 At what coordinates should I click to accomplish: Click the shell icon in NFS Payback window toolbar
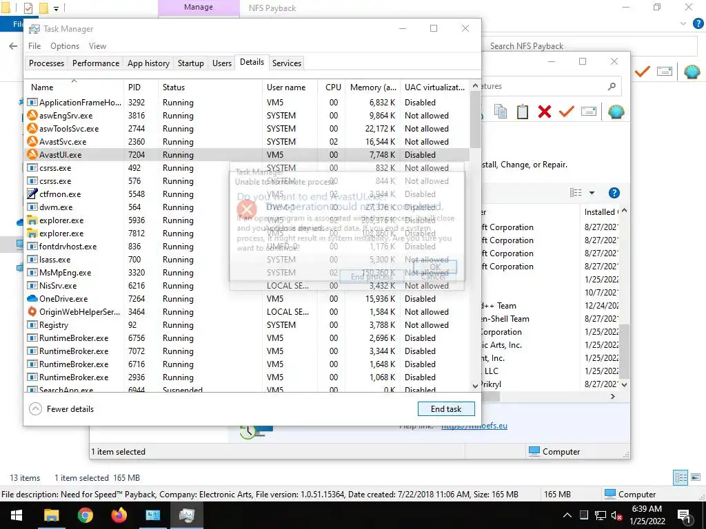click(x=692, y=72)
